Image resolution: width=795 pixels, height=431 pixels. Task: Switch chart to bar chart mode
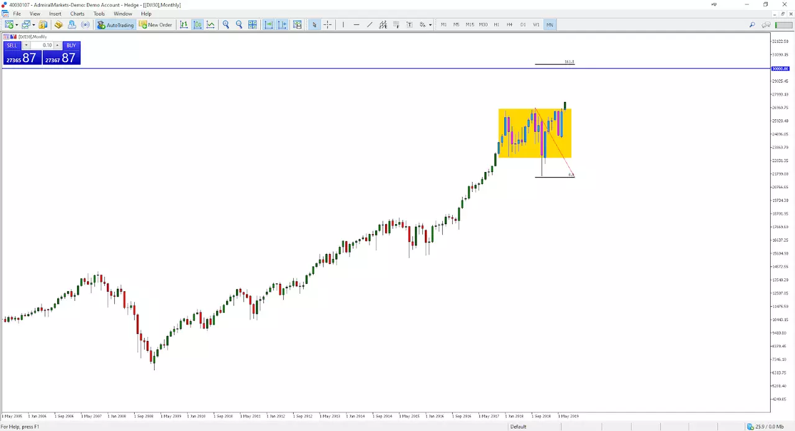pos(184,25)
